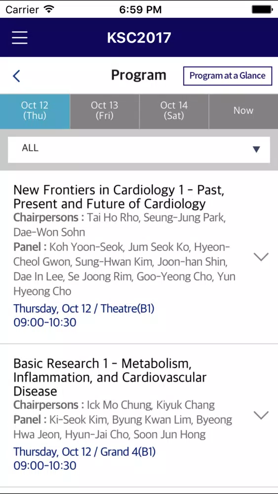Tap the battery icon in status bar
The height and width of the screenshot is (494, 278).
[262, 9]
